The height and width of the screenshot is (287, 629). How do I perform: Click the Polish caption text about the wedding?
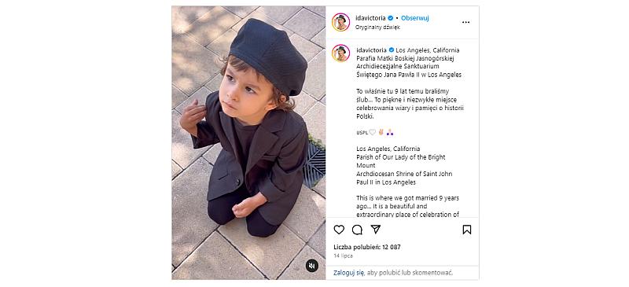point(410,104)
